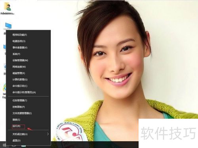Choose 桌面(D) to show desktop

click(17, 140)
